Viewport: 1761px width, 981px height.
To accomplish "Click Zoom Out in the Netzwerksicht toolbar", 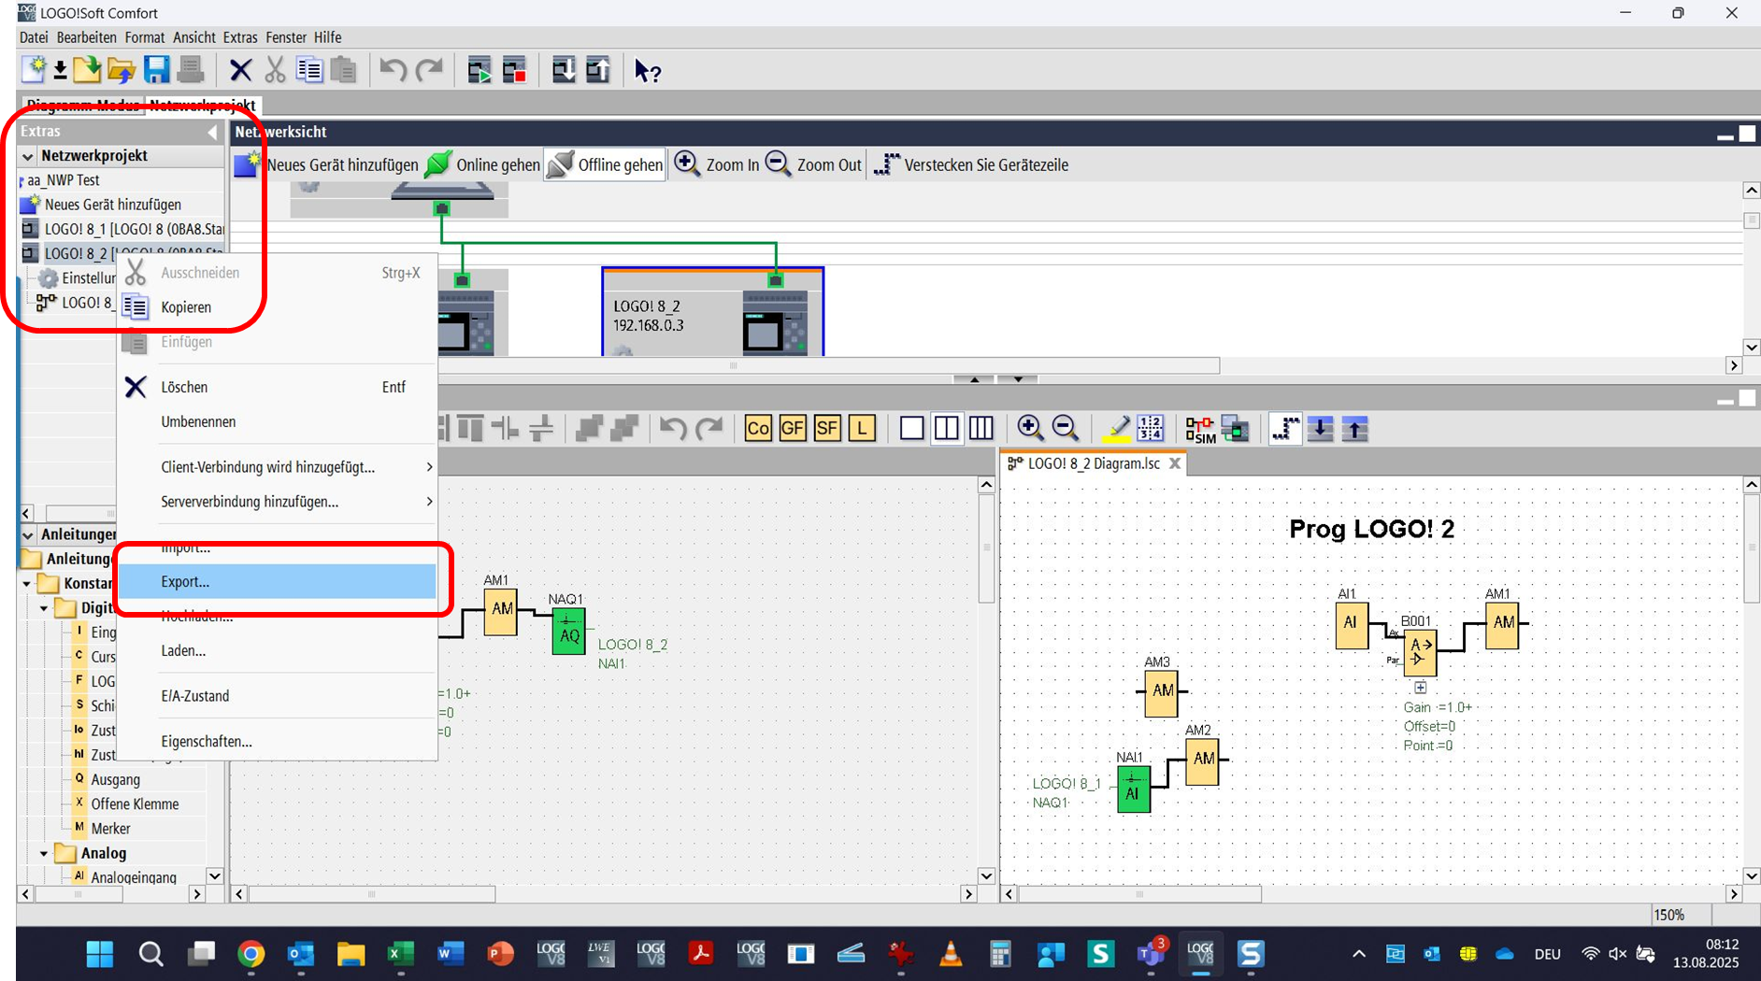I will (x=813, y=164).
